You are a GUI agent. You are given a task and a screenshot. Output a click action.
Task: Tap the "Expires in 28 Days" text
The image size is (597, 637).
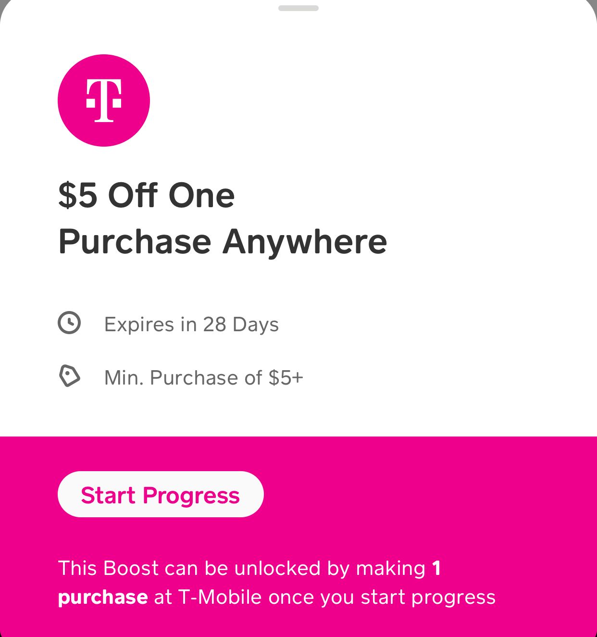(x=191, y=325)
